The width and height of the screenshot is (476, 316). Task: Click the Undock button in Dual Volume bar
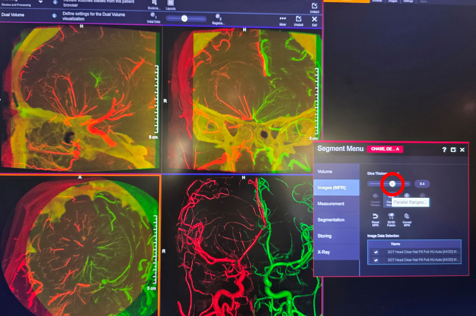tap(299, 20)
